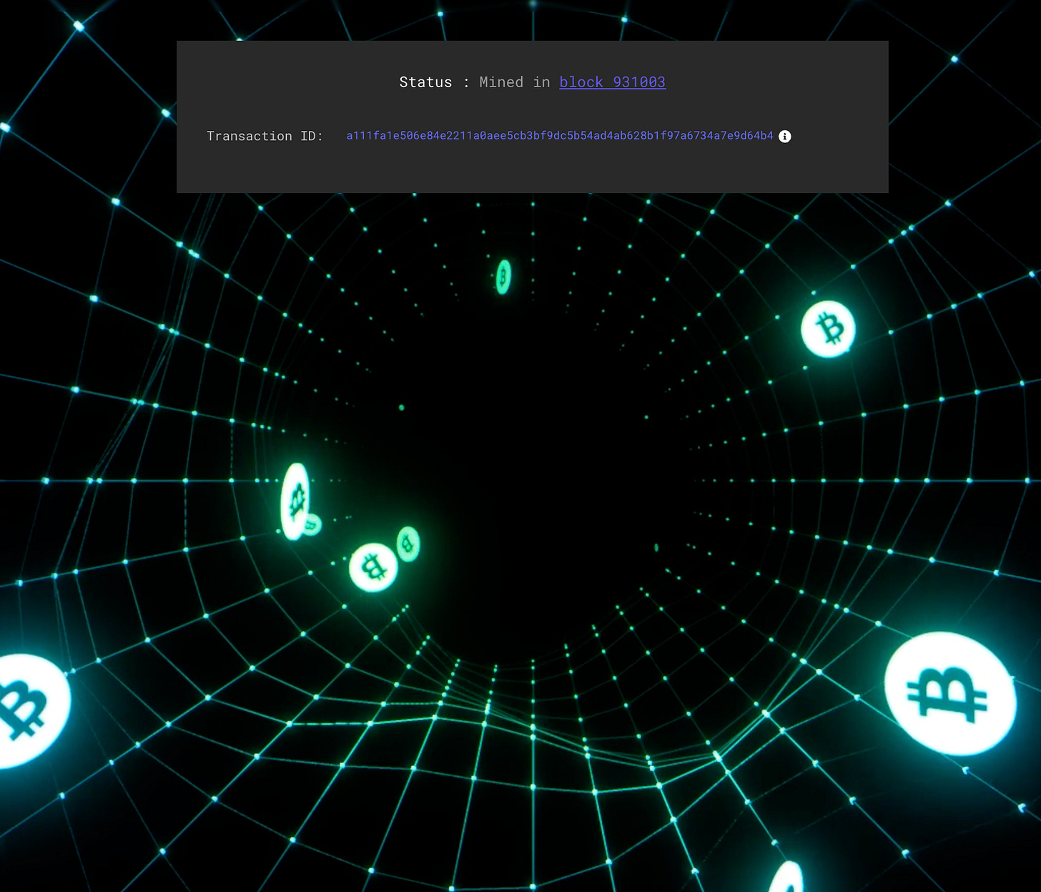Open the block 931003 link
Viewport: 1041px width, 892px height.
coord(612,82)
